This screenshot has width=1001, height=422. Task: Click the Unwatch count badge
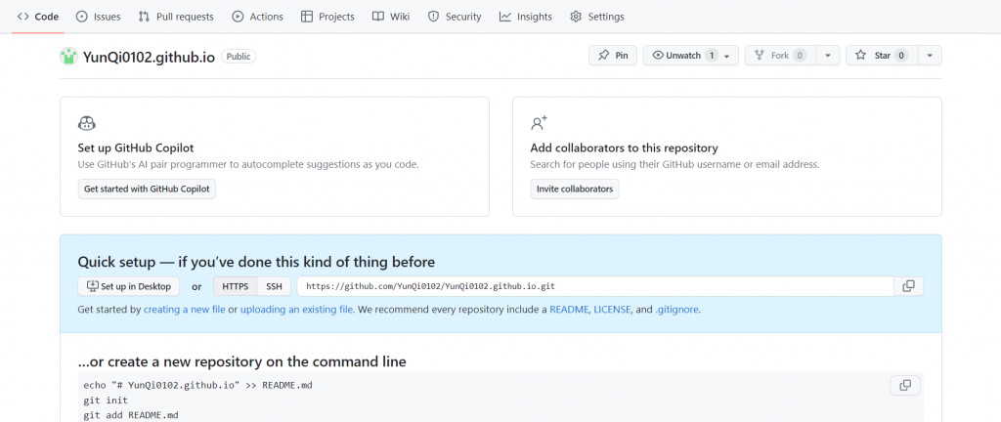pyautogui.click(x=712, y=56)
